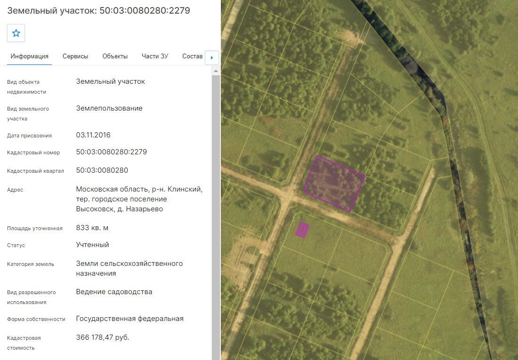The width and height of the screenshot is (518, 360).
Task: Click the status value 'Учтенный'
Action: point(92,245)
